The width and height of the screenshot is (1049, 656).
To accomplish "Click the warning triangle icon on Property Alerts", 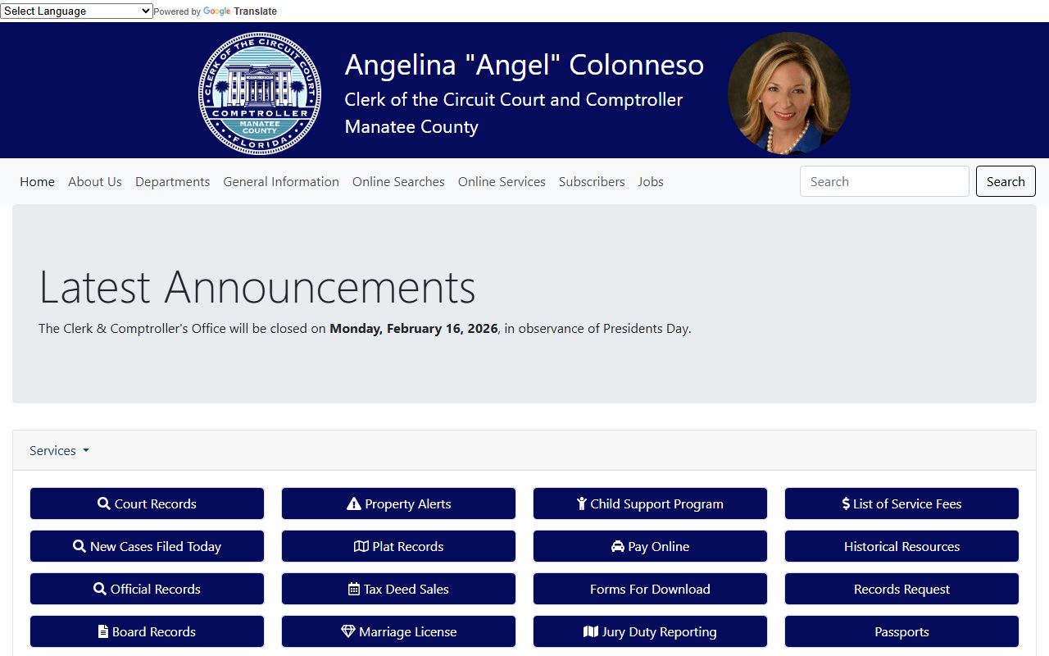I will pos(354,503).
